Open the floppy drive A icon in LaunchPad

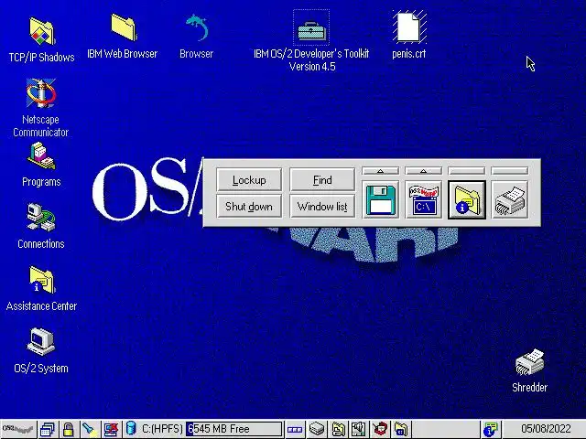pos(381,200)
